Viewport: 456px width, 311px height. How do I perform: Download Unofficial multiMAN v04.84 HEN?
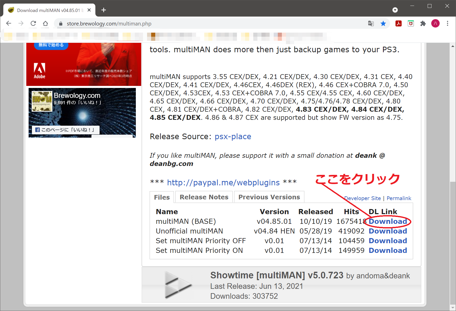(388, 231)
